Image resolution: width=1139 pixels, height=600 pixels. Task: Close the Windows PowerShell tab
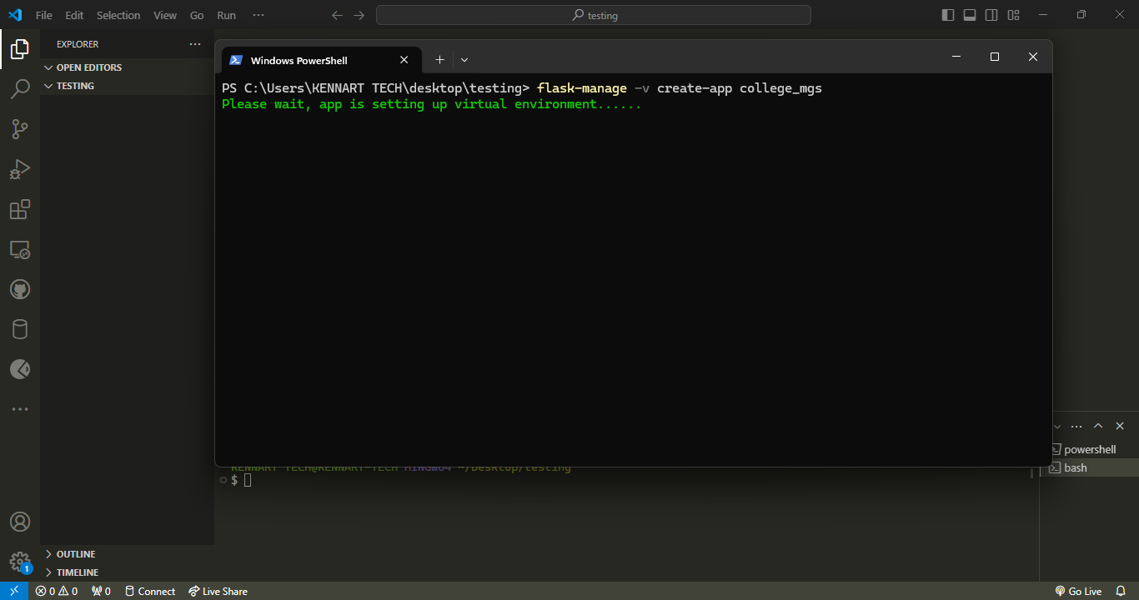click(x=404, y=59)
